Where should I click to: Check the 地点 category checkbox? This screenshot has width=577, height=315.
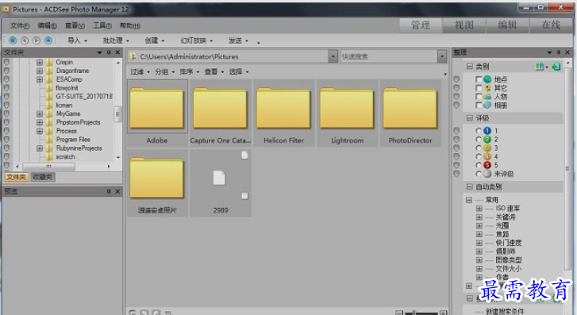tap(479, 79)
